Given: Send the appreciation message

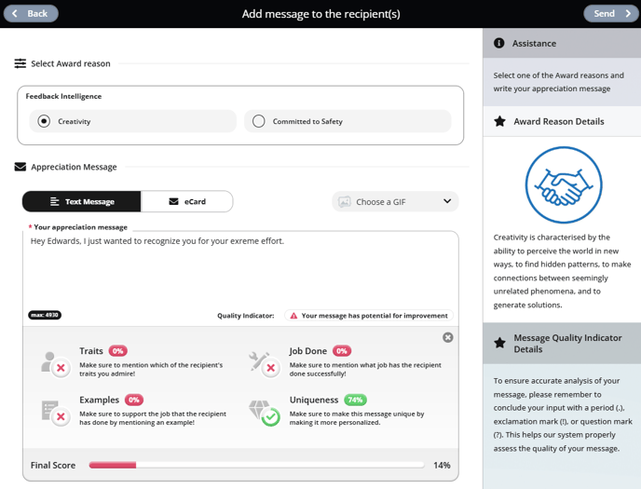Looking at the screenshot, I should (611, 13).
